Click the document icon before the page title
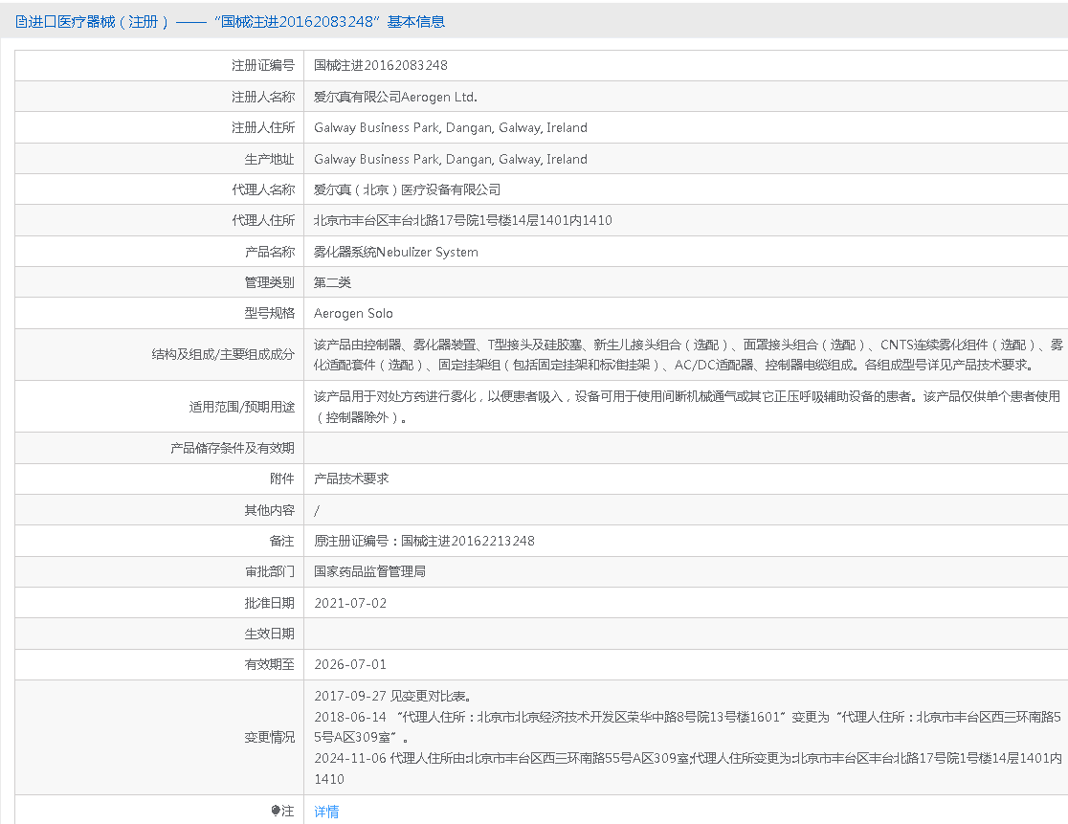Viewport: 1068px width, 824px height. [x=21, y=21]
